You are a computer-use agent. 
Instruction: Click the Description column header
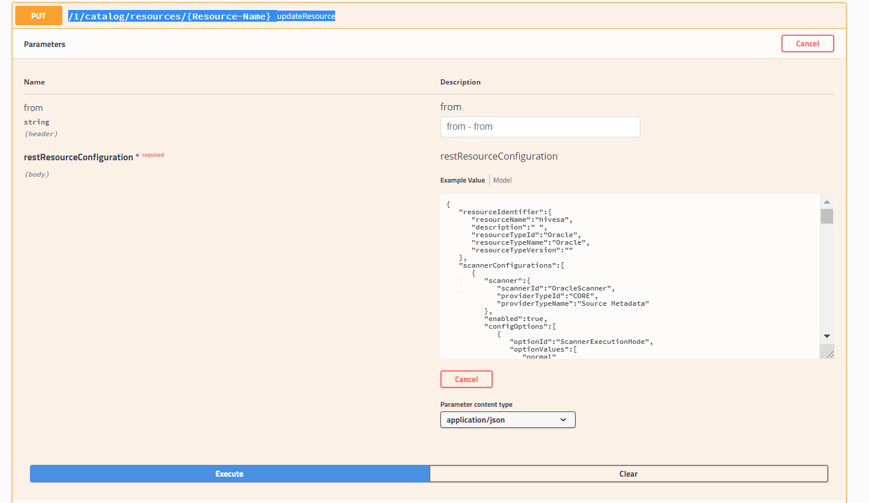460,82
